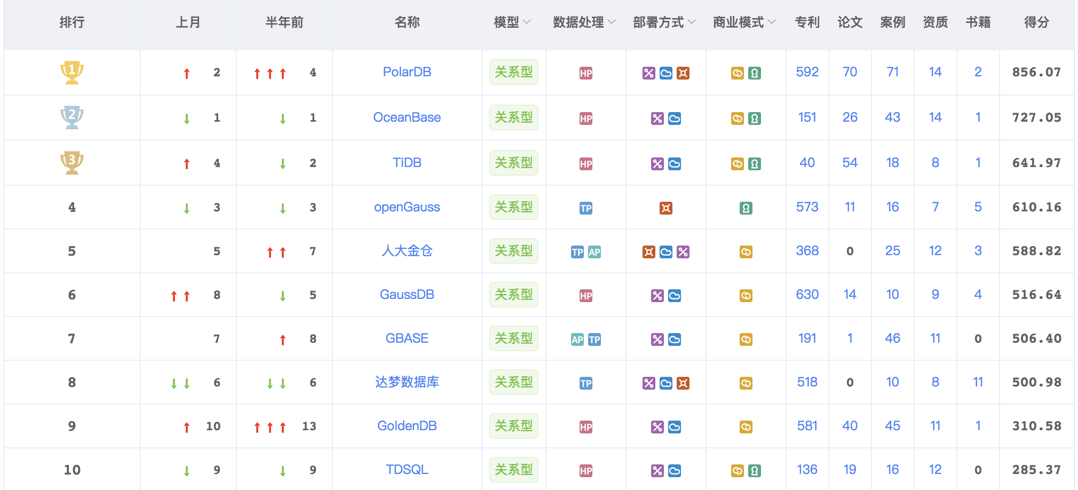Open the PolarDB database link
This screenshot has width=1078, height=490.
407,72
